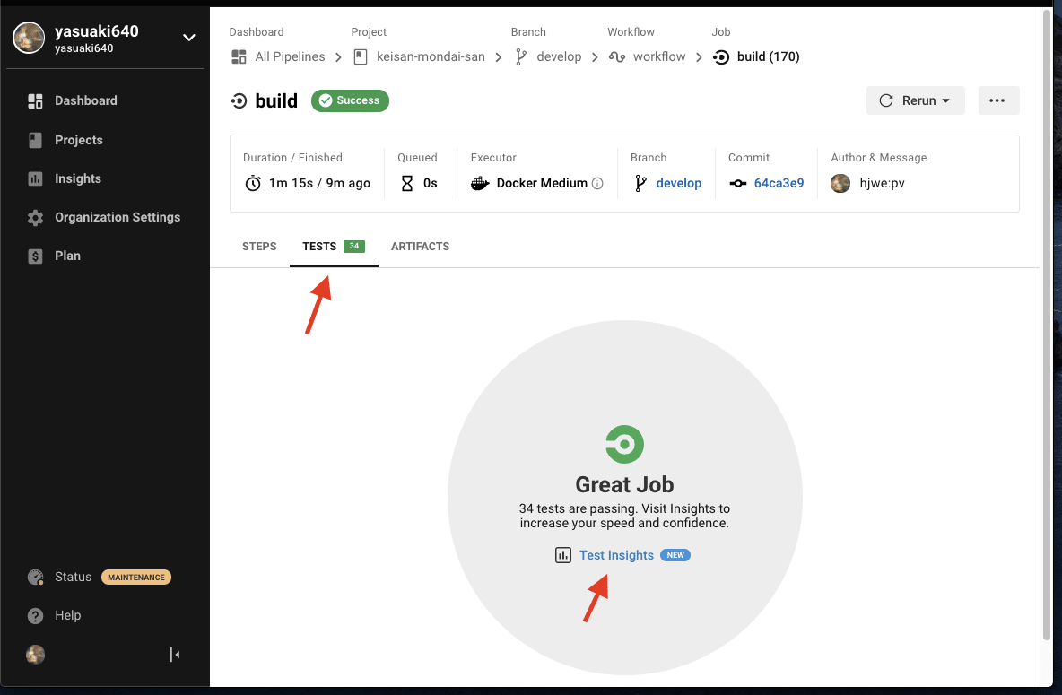Expand the yasuaki640 organization switcher chevron
The width and height of the screenshot is (1062, 695).
189,38
